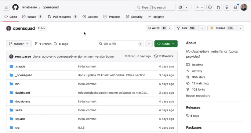Switch to the Pull requests tab
The image size is (251, 133).
click(62, 17)
